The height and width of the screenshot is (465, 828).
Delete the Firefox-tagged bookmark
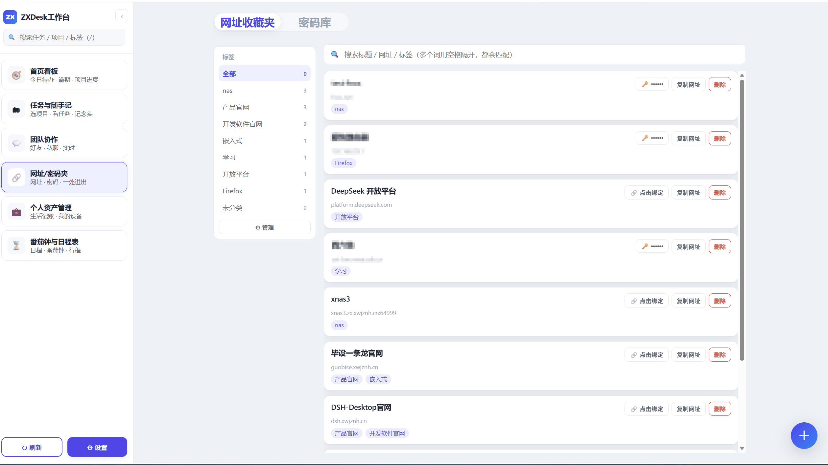[x=720, y=138]
